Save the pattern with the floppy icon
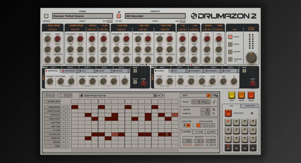The height and width of the screenshot is (163, 301). click(154, 95)
